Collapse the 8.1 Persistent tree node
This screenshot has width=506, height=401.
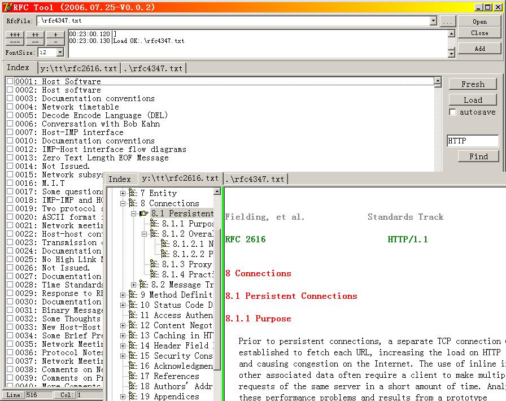[133, 213]
